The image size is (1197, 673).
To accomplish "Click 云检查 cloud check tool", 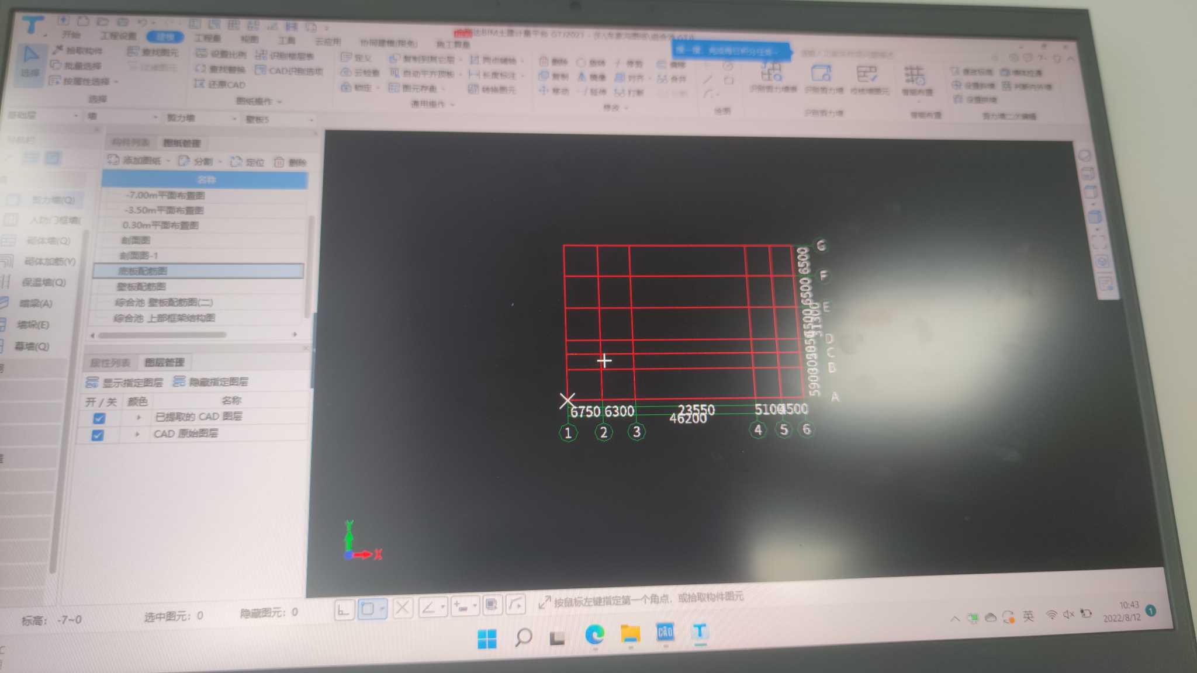I will pos(360,72).
